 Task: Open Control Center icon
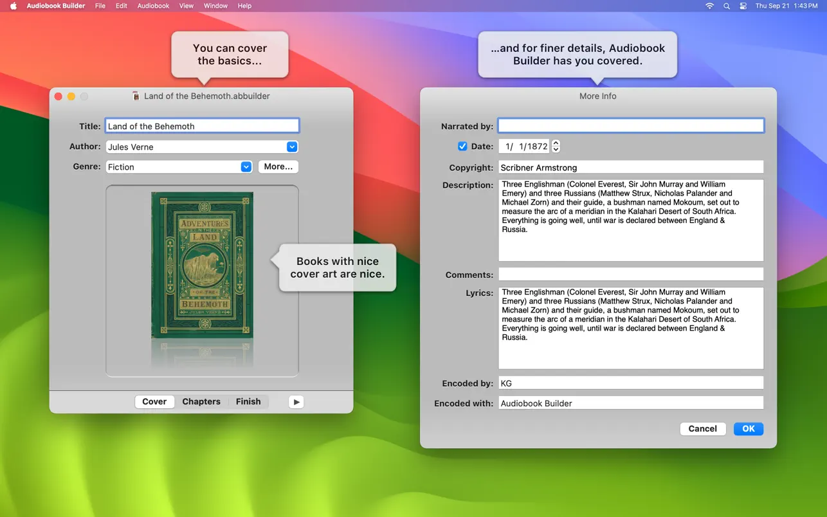[743, 6]
